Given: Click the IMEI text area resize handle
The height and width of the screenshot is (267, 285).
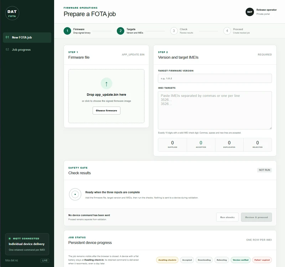Looking at the screenshot, I should pyautogui.click(x=270, y=128).
